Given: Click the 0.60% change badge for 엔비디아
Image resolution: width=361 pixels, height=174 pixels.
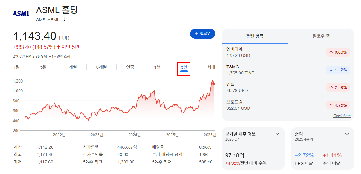Looking at the screenshot, I should pyautogui.click(x=338, y=52).
